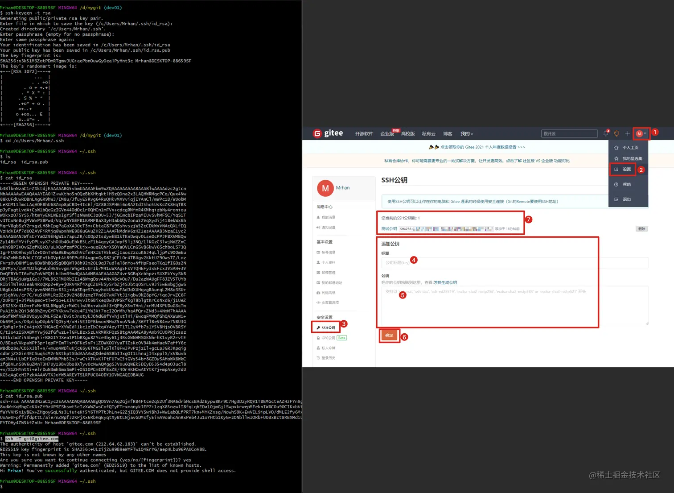Open notifications via the bell icon
Viewport: 674px width, 493px height.
tap(605, 133)
